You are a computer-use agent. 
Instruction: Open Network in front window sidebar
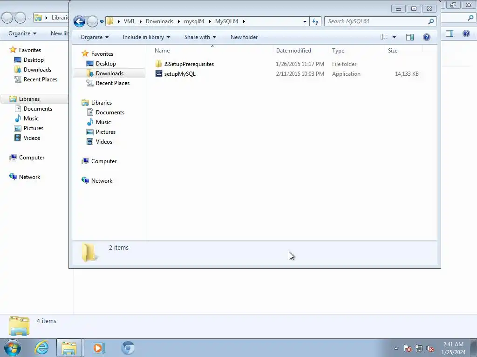[x=102, y=181]
